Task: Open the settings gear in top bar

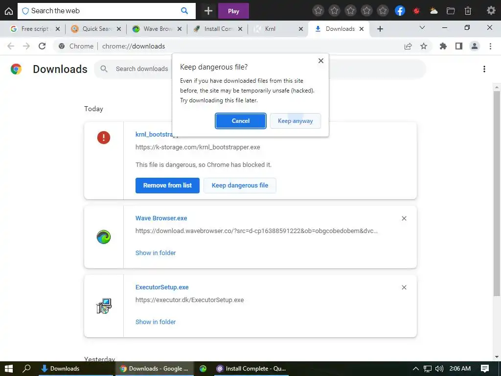Action: [x=491, y=11]
